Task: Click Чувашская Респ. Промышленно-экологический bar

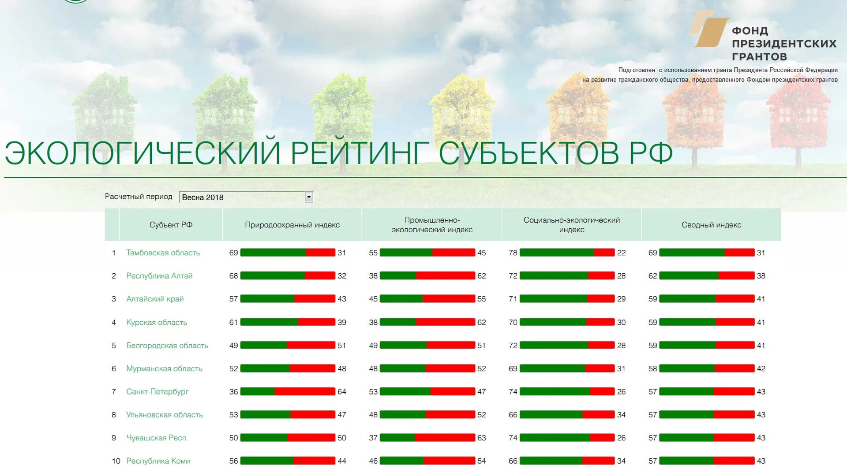Action: pyautogui.click(x=427, y=438)
